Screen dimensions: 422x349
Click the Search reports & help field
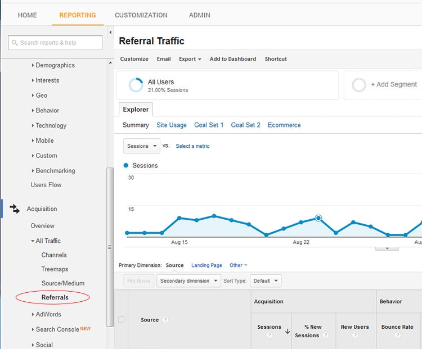click(56, 43)
